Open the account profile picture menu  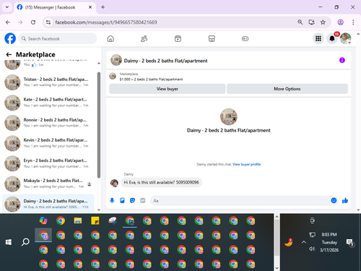[x=345, y=38]
